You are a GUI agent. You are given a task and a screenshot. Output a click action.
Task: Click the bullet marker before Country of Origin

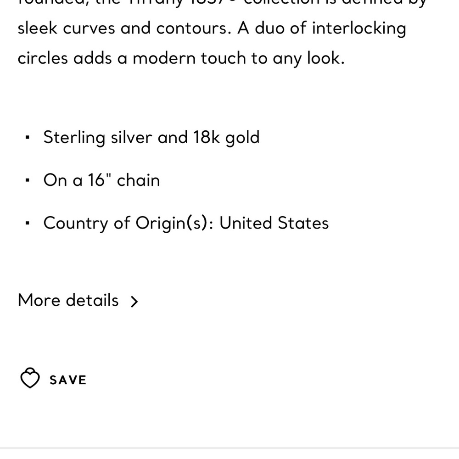[x=28, y=223]
